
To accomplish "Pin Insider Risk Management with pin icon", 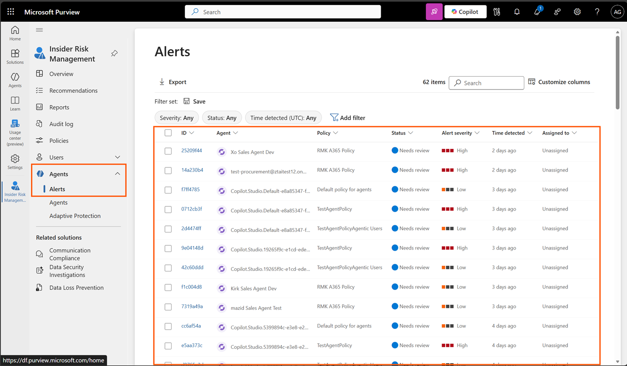I will pyautogui.click(x=114, y=53).
